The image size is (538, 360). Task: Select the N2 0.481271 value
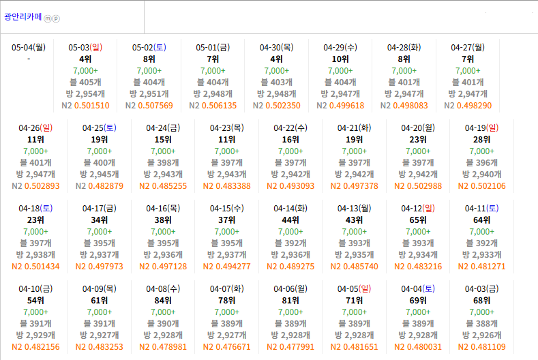[x=481, y=267]
